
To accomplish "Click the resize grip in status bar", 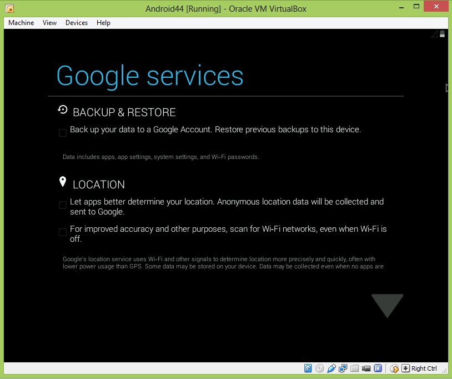I will (445, 370).
